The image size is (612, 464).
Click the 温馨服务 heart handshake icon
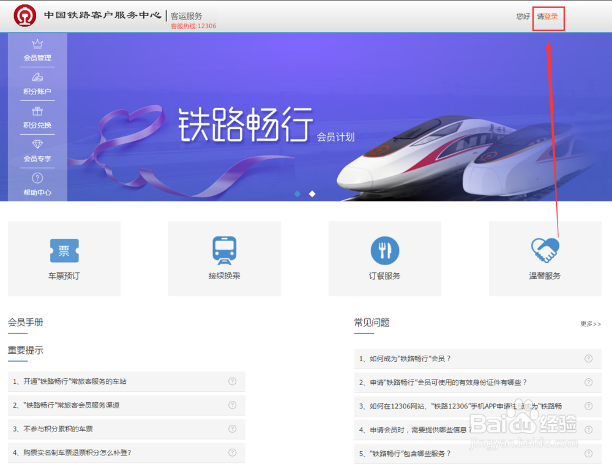545,250
